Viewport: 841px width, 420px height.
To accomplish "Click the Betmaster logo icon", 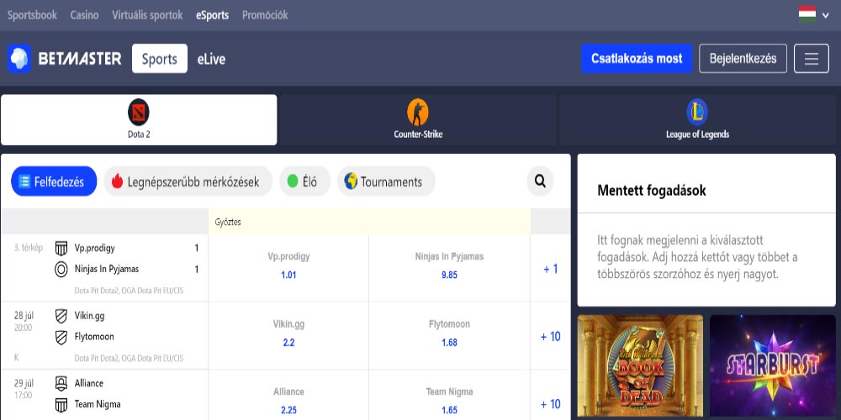I will tap(19, 59).
